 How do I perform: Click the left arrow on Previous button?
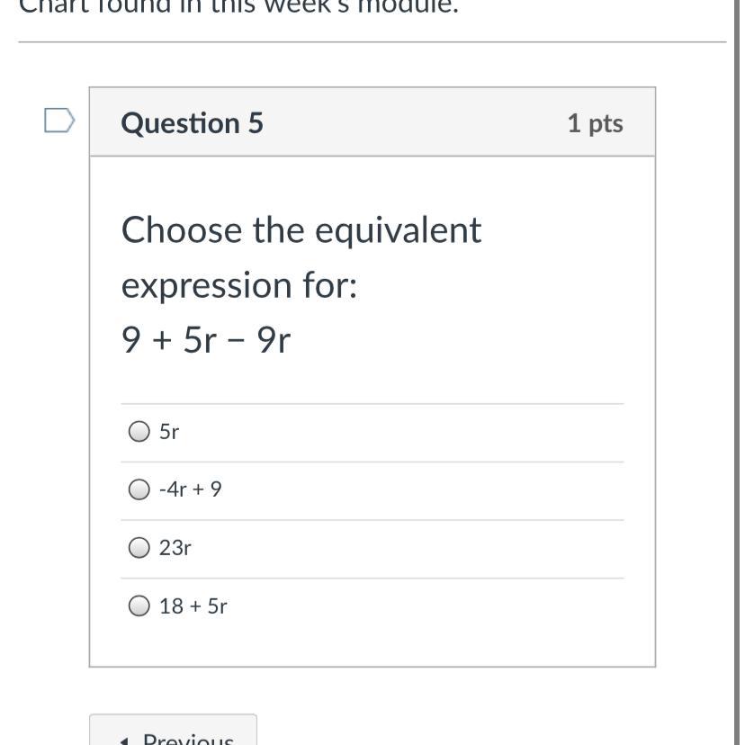(124, 741)
